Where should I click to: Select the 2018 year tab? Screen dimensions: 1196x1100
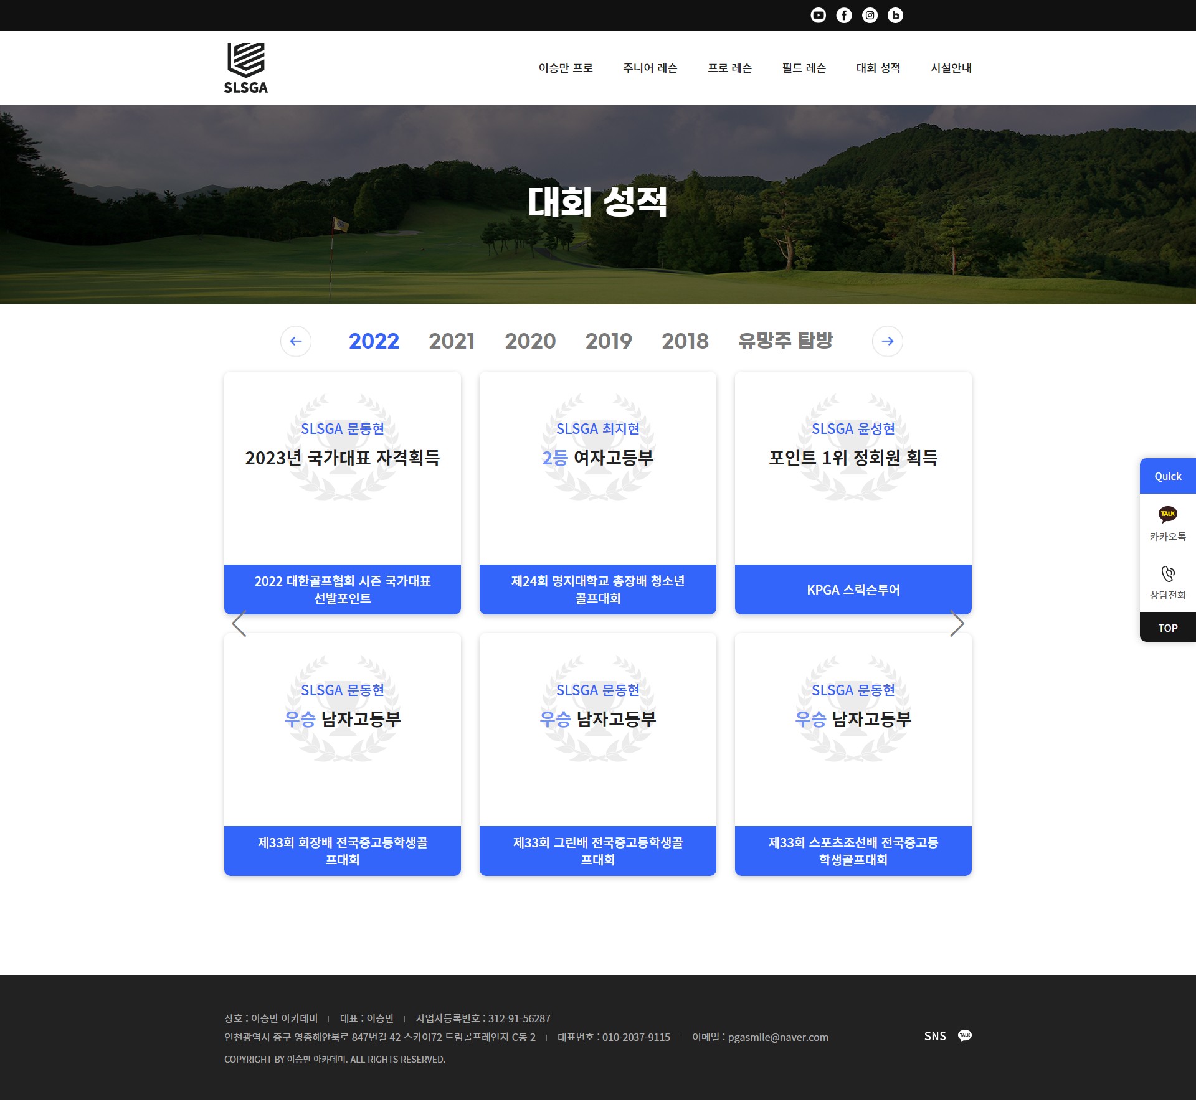click(x=685, y=341)
